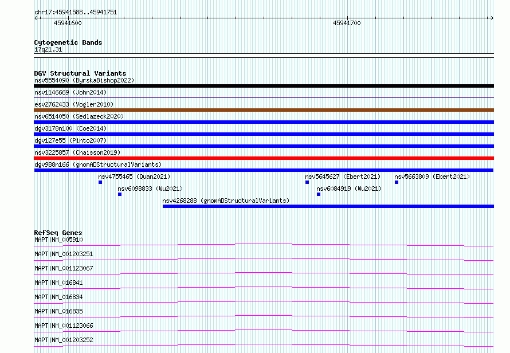
Task: Open the nsv4755465 (Quan2021) label
Action: pos(134,176)
